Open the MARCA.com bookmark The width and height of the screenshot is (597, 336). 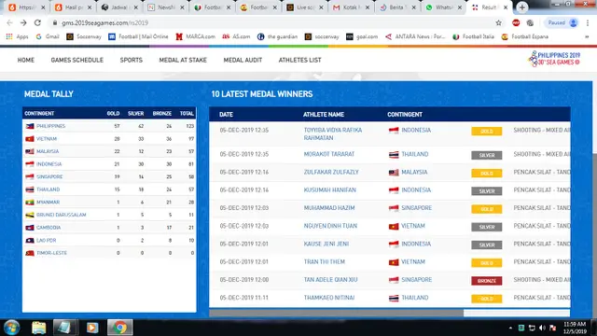[x=196, y=36]
